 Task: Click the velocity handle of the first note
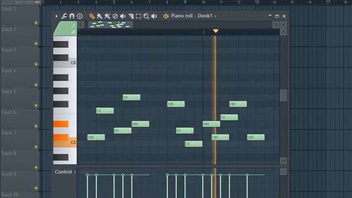87,175
